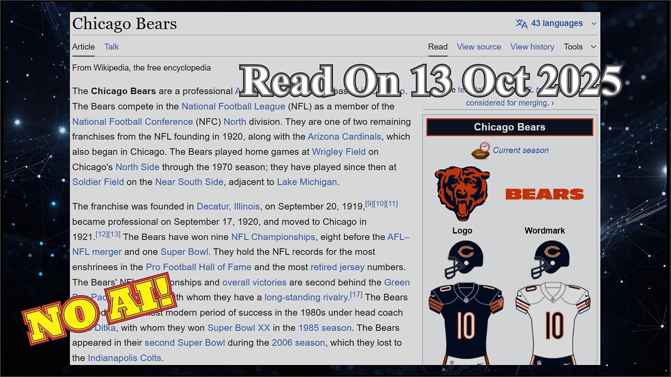Click the Super Bowl link
The height and width of the screenshot is (377, 671).
pos(185,252)
